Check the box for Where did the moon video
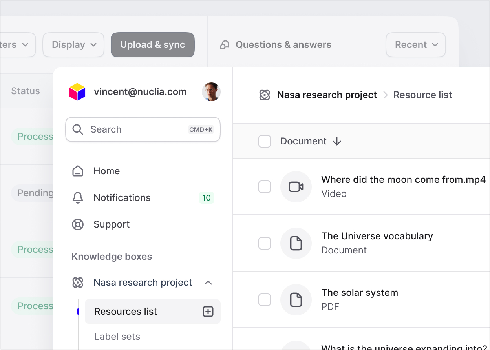This screenshot has height=350, width=490. (x=265, y=187)
